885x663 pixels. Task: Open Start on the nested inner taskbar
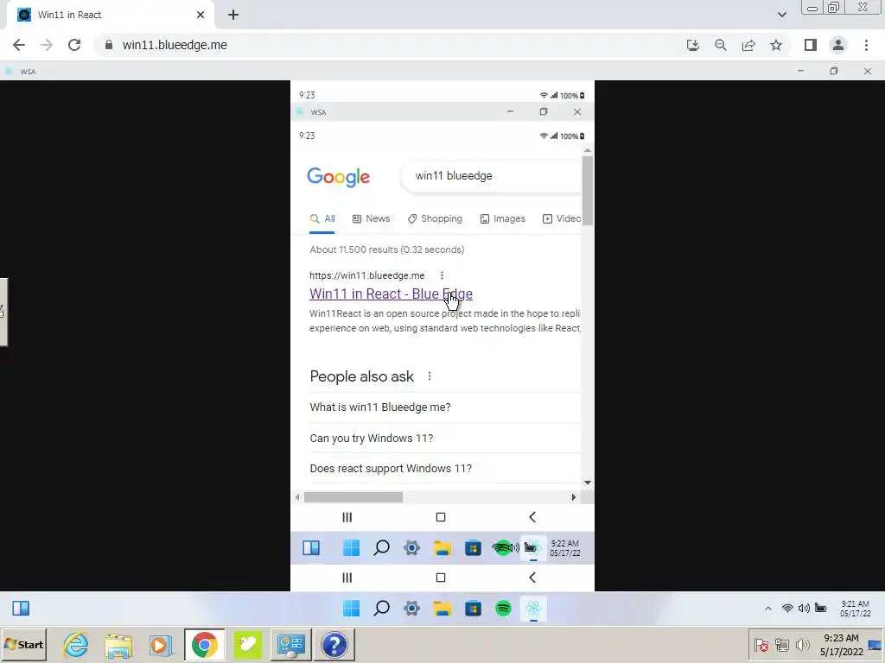click(351, 547)
